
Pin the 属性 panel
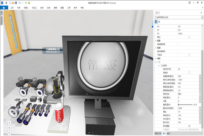coord(201,13)
